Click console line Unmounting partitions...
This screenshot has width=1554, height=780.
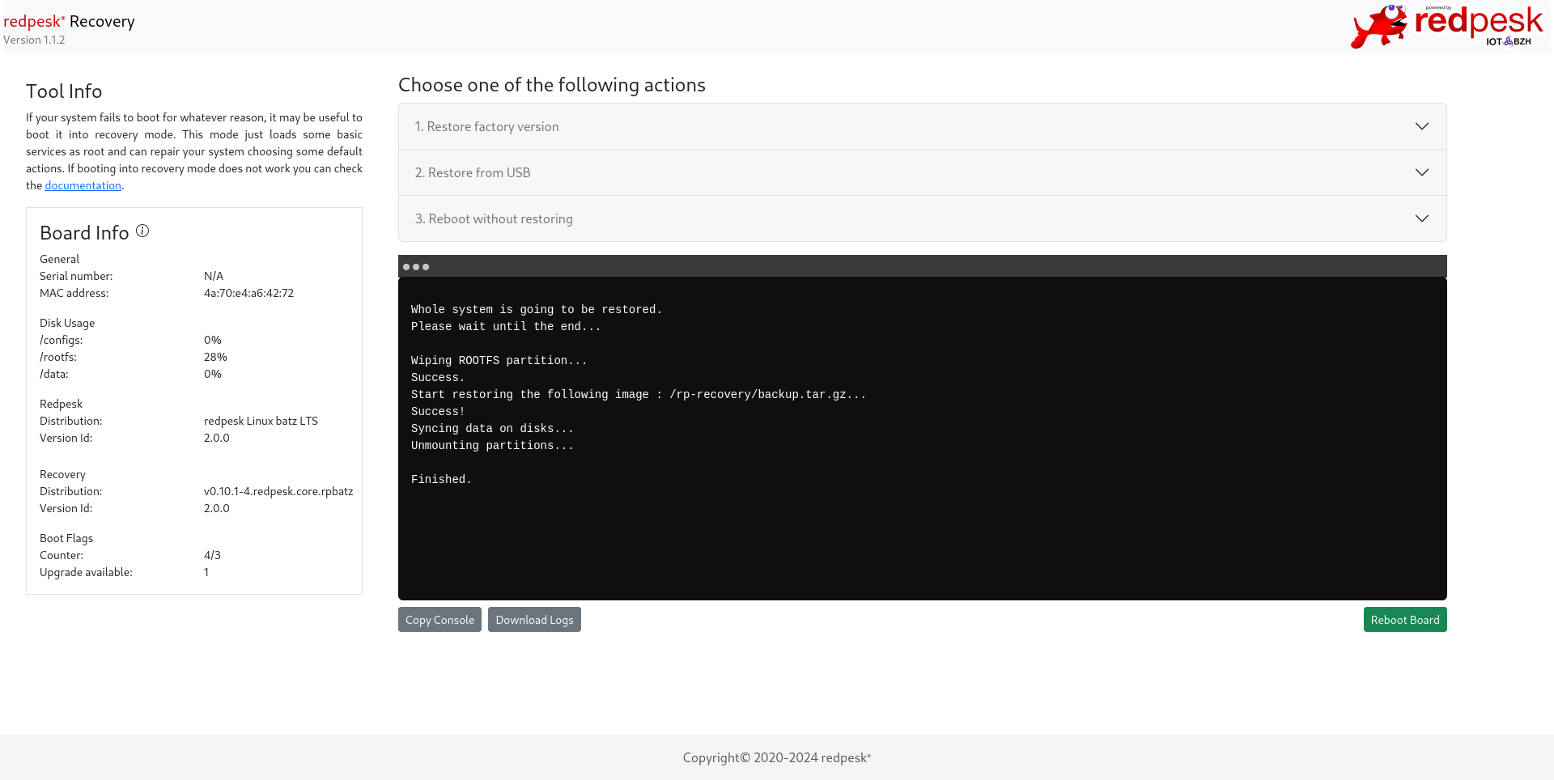(x=492, y=446)
